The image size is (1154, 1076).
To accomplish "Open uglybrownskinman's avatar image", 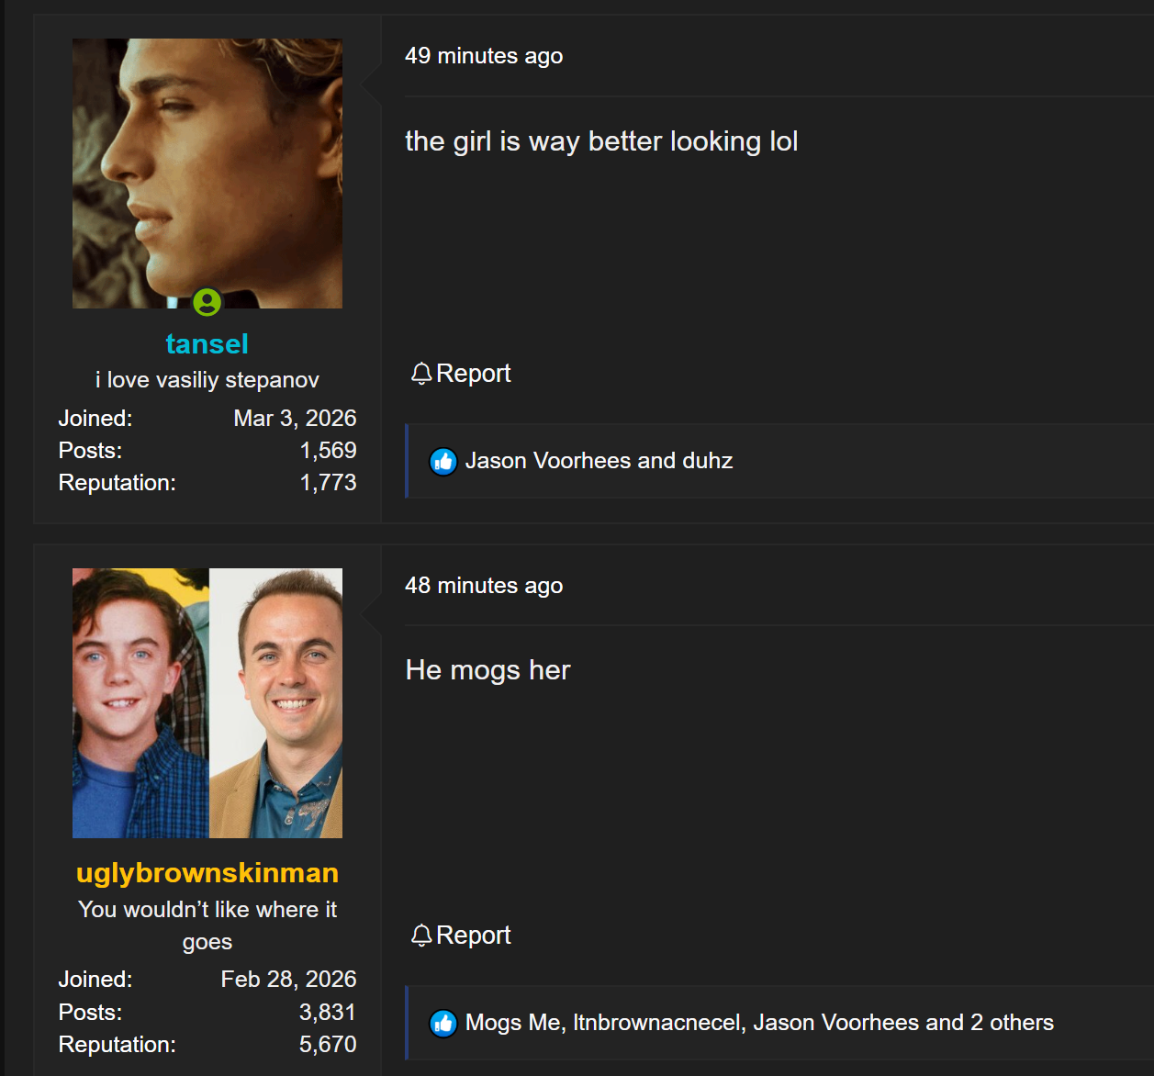I will [x=207, y=703].
